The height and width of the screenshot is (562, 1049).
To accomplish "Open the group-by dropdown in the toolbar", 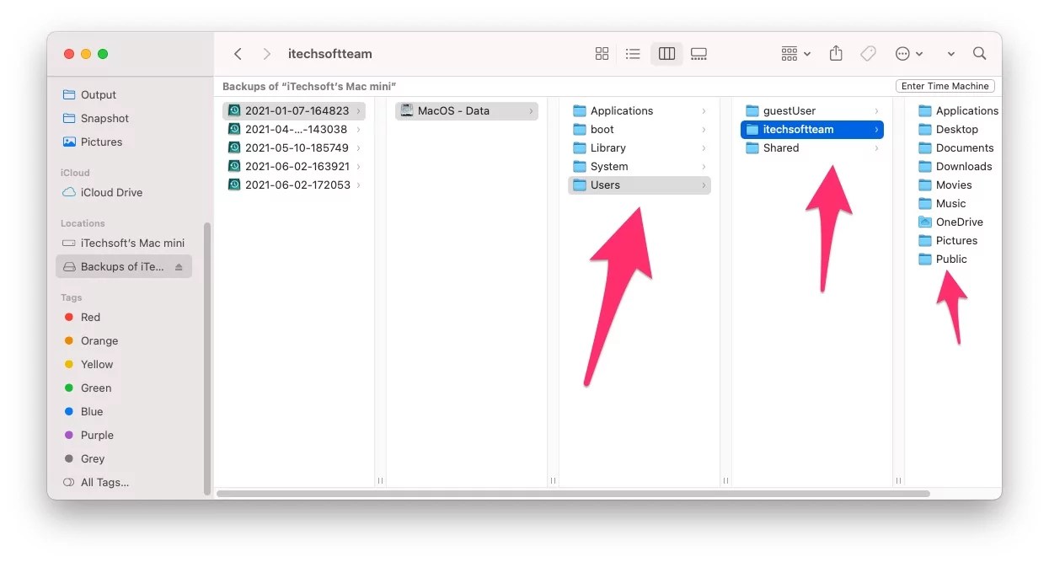I will [793, 53].
